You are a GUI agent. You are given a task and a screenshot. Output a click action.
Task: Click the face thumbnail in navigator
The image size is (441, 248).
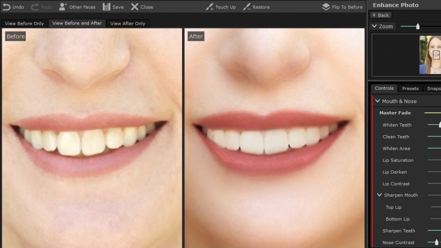(x=430, y=55)
